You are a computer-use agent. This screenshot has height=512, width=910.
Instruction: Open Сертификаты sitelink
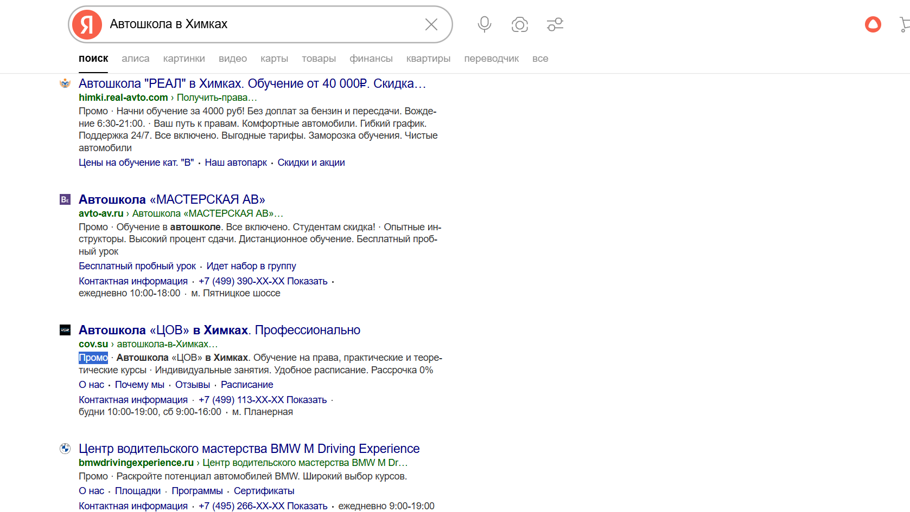[x=264, y=491]
